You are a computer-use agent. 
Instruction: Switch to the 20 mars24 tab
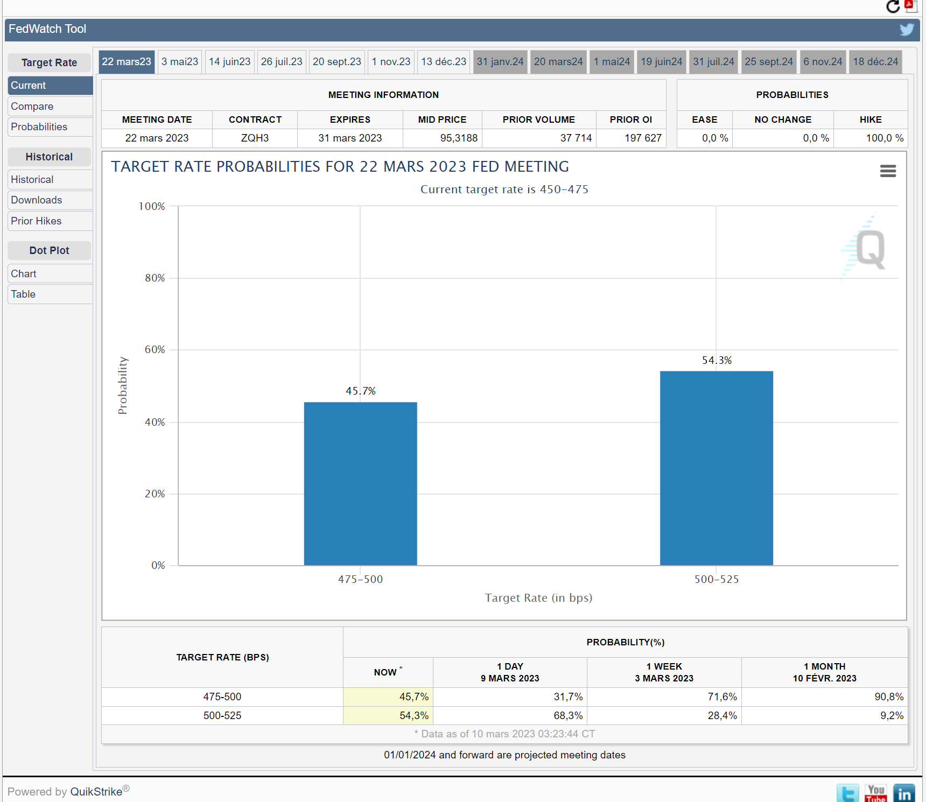tap(558, 62)
